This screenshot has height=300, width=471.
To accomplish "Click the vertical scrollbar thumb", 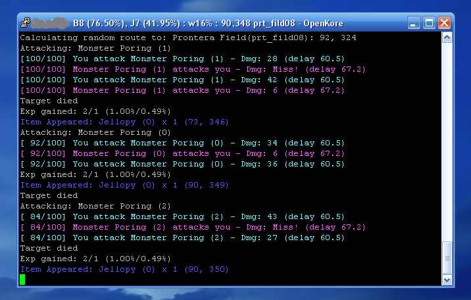I will coord(447,258).
